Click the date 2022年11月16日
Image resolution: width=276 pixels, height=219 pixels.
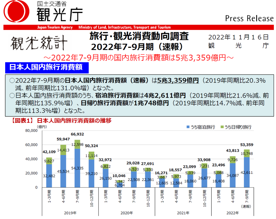pos(239,37)
